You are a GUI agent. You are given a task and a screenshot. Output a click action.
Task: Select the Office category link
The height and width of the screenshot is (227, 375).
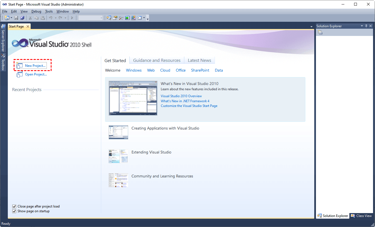(181, 70)
